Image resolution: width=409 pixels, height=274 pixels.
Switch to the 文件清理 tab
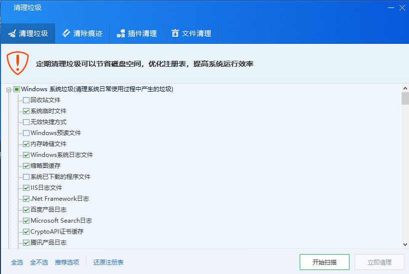tap(191, 33)
